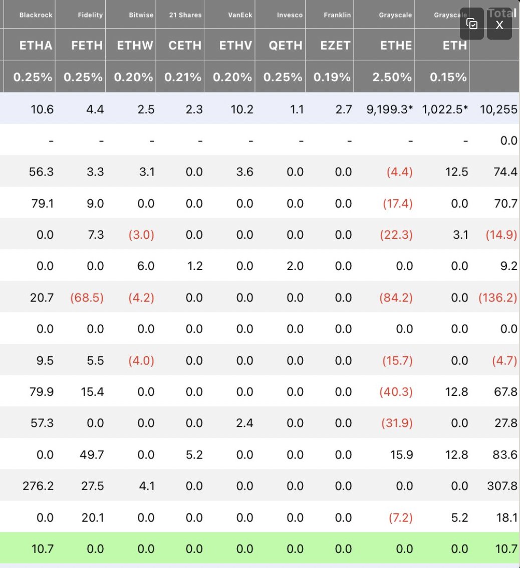Click the ETHW ticker header
The image size is (520, 568).
135,45
